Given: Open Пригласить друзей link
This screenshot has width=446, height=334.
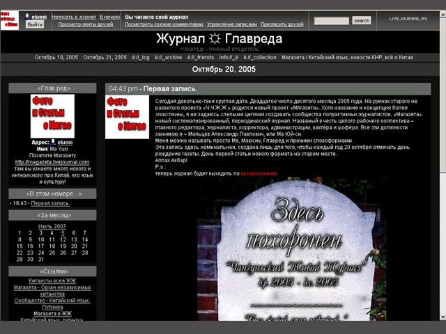Looking at the screenshot, I should [282, 24].
